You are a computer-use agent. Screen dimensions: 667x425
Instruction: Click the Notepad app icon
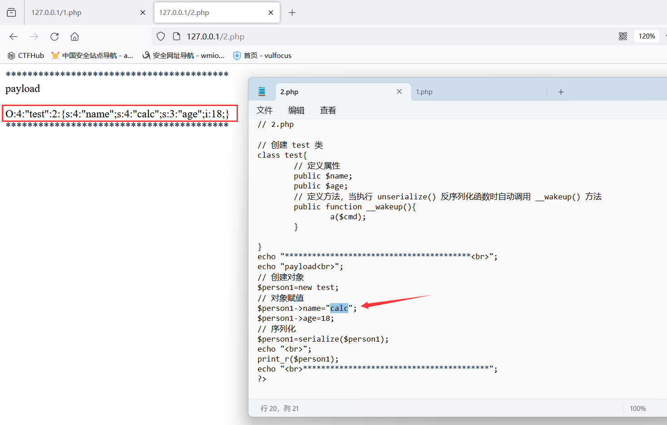tap(262, 92)
